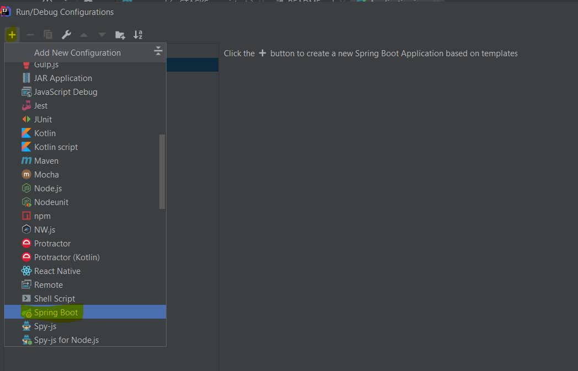Choose Kotlin configuration type
Screen dimensions: 578x371
tap(85, 133)
